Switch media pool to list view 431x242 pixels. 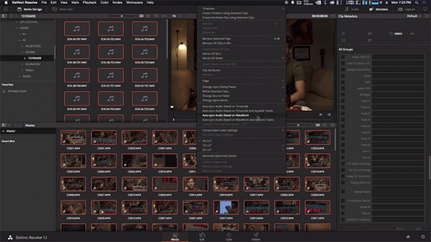pyautogui.click(x=324, y=125)
